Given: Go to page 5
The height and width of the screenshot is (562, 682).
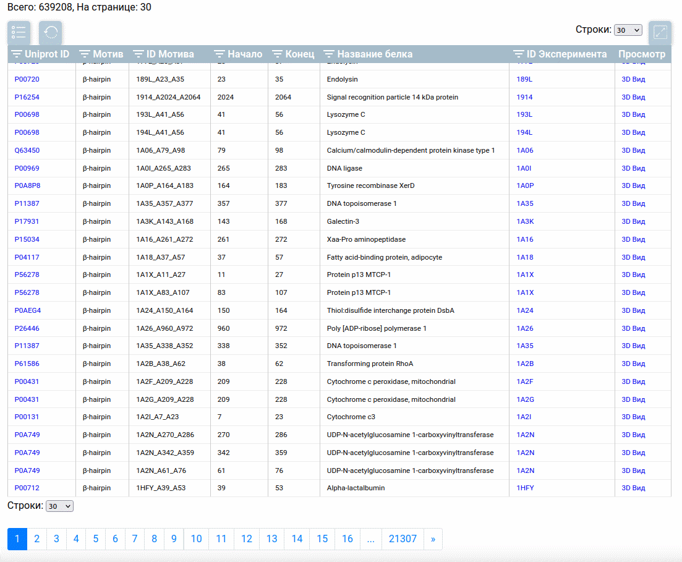Looking at the screenshot, I should (96, 539).
